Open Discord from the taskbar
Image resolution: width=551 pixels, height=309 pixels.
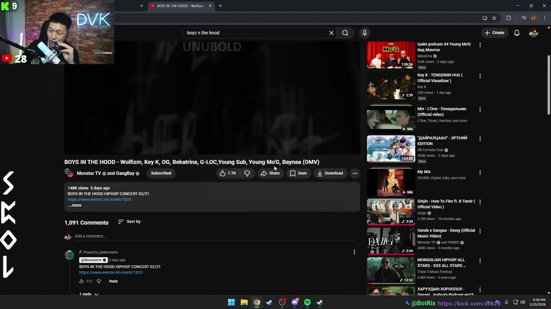pos(295,302)
